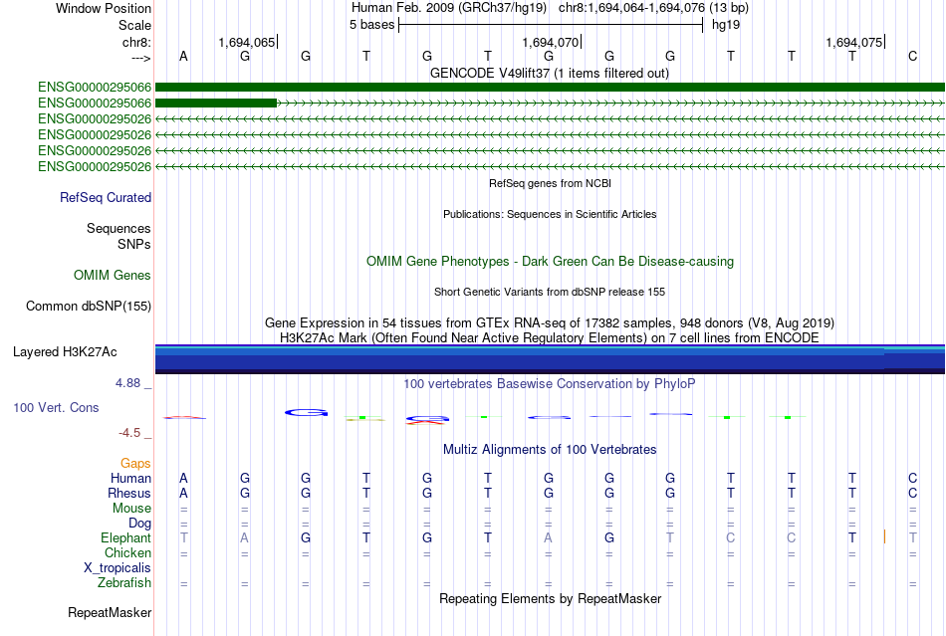This screenshot has height=636, width=946.
Task: Click the 'Rhesus' species row label
Action: coord(129,493)
